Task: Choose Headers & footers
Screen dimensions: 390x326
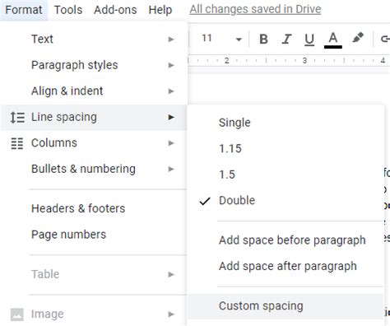Action: coord(94,208)
